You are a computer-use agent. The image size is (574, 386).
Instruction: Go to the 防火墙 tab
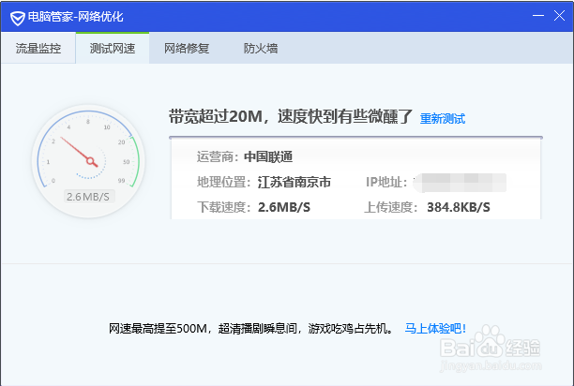261,49
